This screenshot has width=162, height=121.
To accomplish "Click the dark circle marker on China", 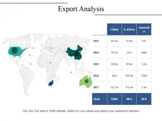I will [x=77, y=54].
